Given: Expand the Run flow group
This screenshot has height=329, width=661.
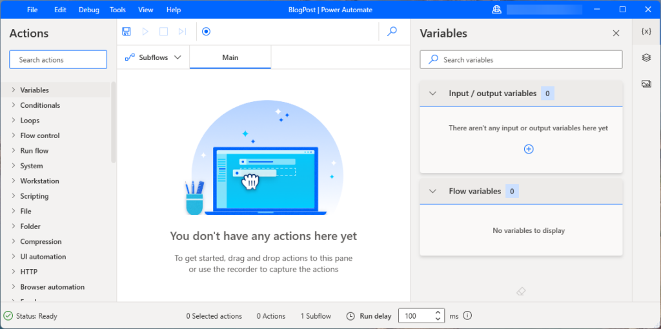Looking at the screenshot, I should [x=14, y=150].
